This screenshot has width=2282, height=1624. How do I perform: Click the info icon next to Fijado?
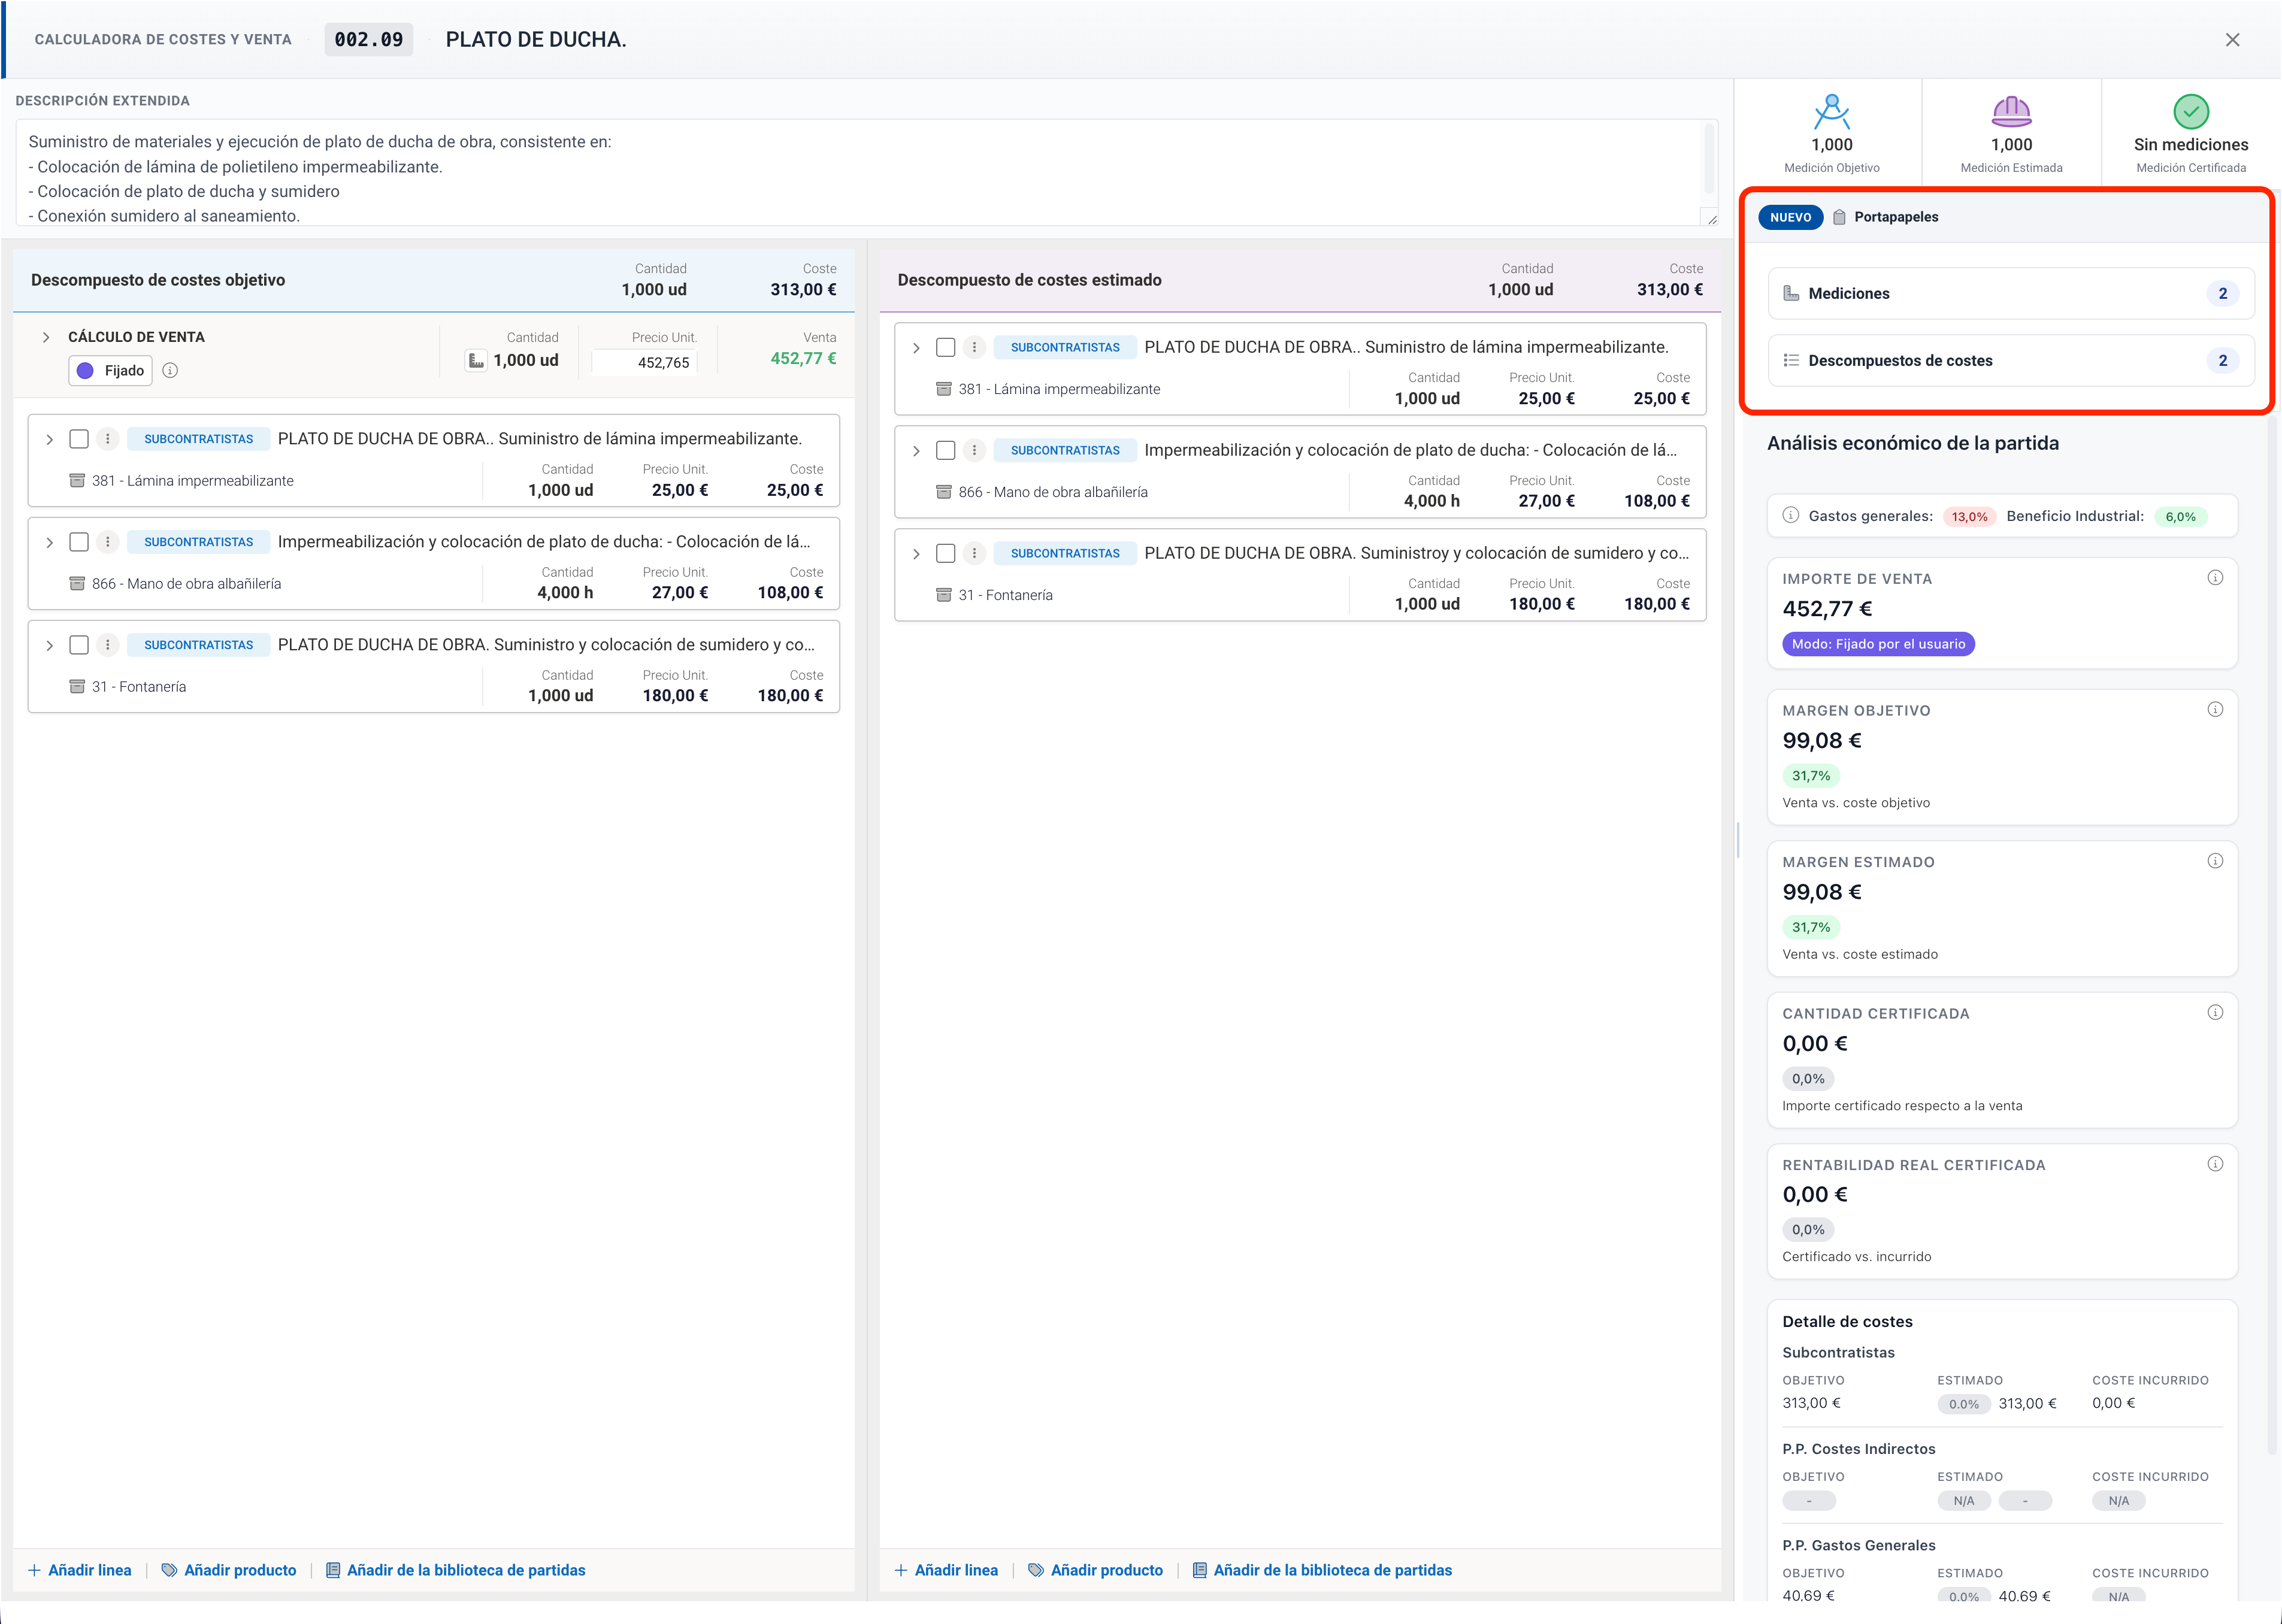coord(170,370)
